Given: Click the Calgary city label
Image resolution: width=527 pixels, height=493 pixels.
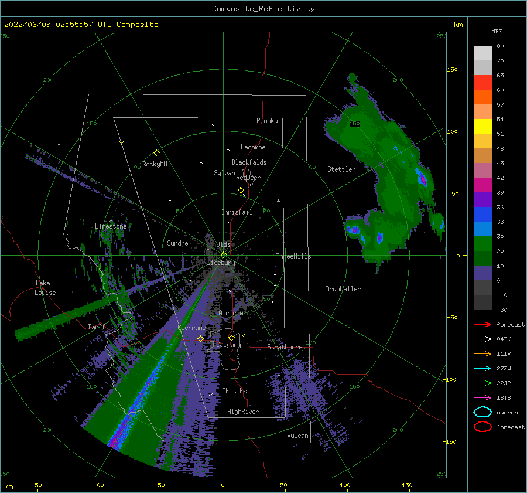Looking at the screenshot, I should tap(228, 345).
